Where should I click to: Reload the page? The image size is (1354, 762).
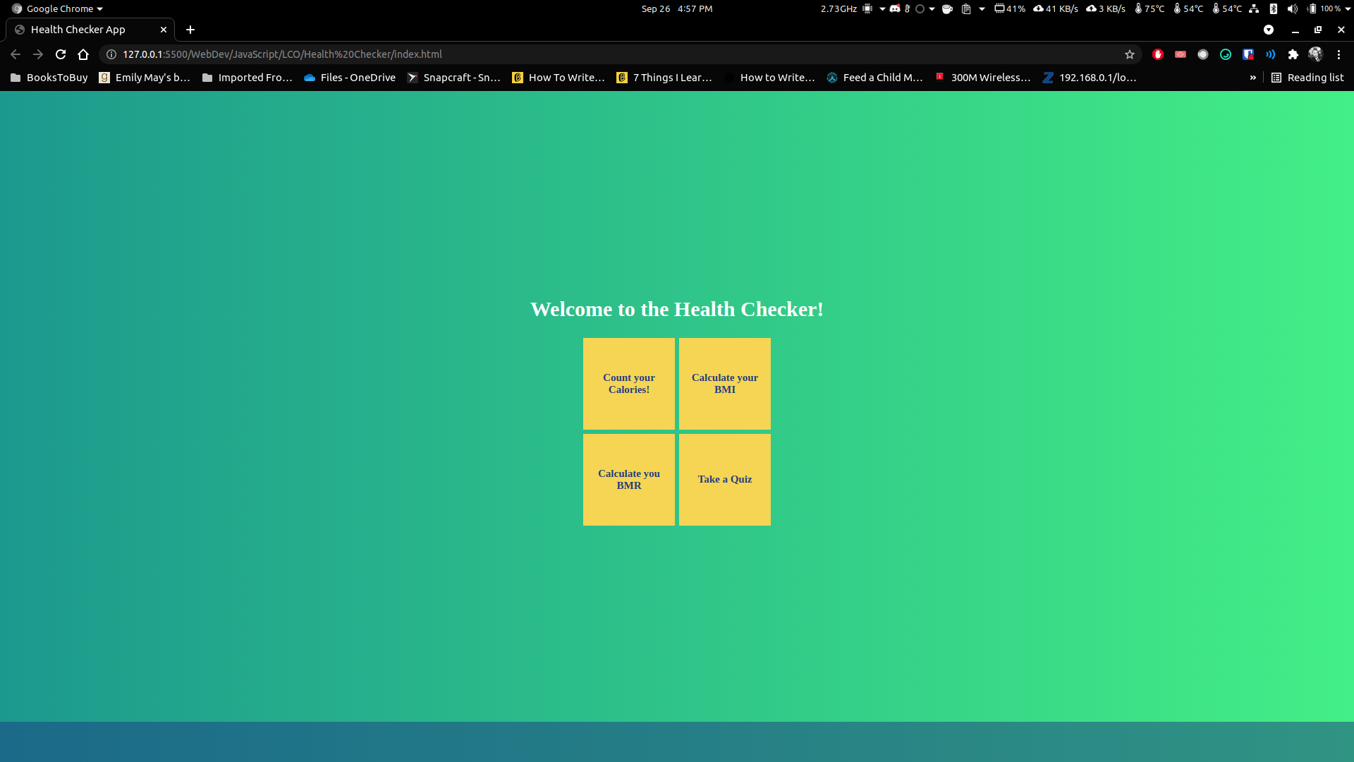61,54
